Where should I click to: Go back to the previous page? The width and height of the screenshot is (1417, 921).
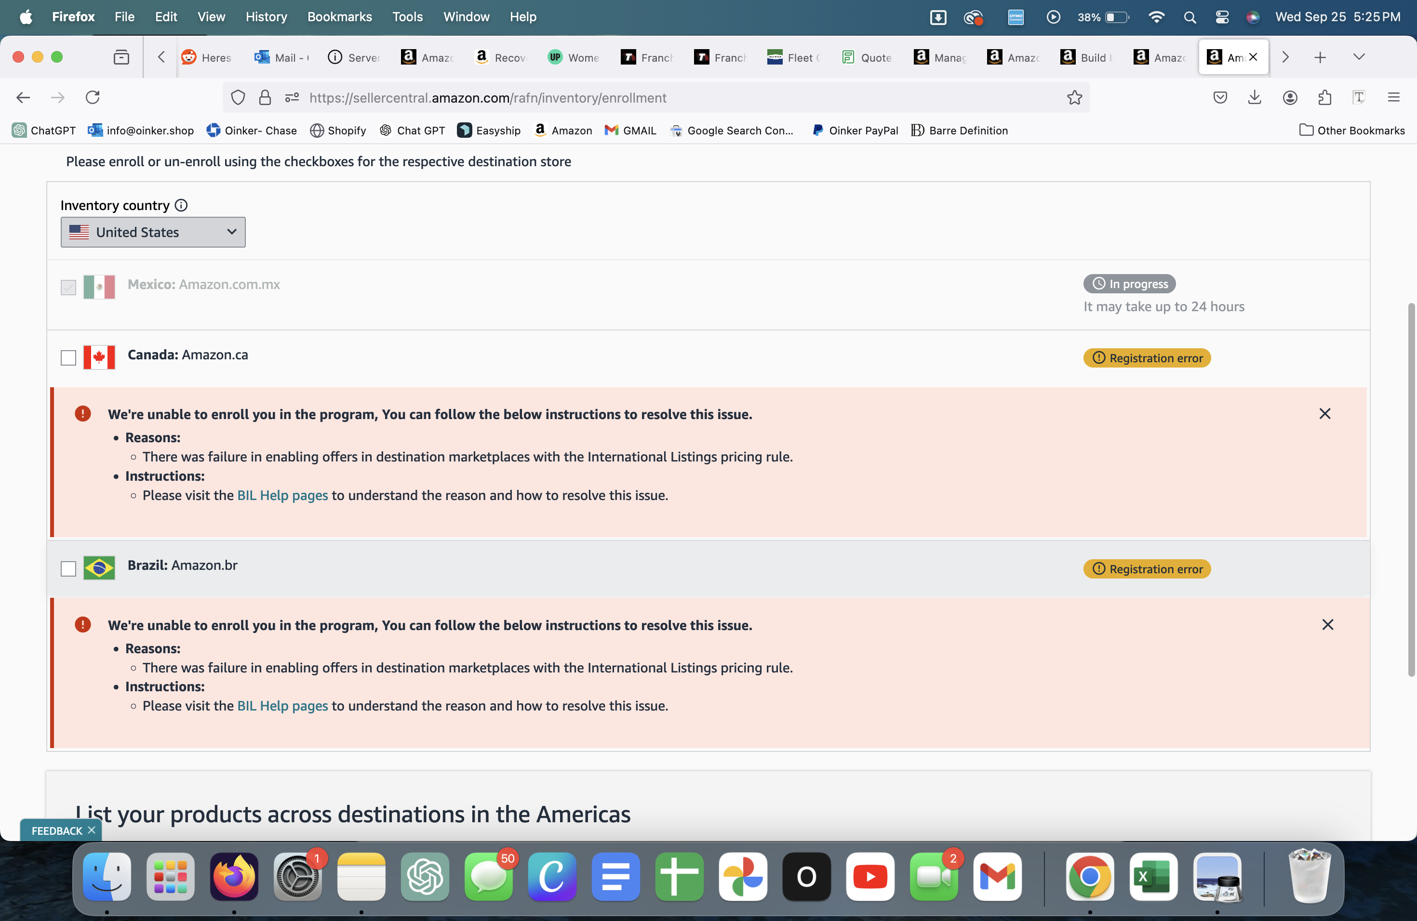click(x=23, y=98)
